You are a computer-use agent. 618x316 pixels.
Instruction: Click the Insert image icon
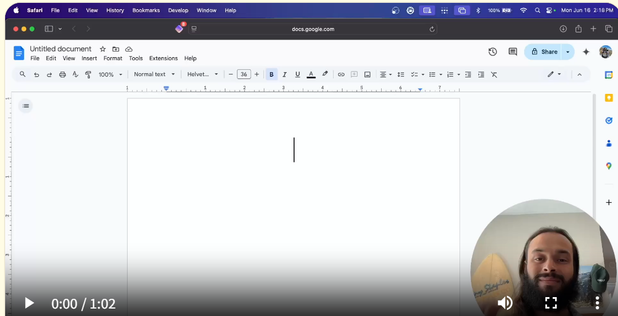(367, 74)
